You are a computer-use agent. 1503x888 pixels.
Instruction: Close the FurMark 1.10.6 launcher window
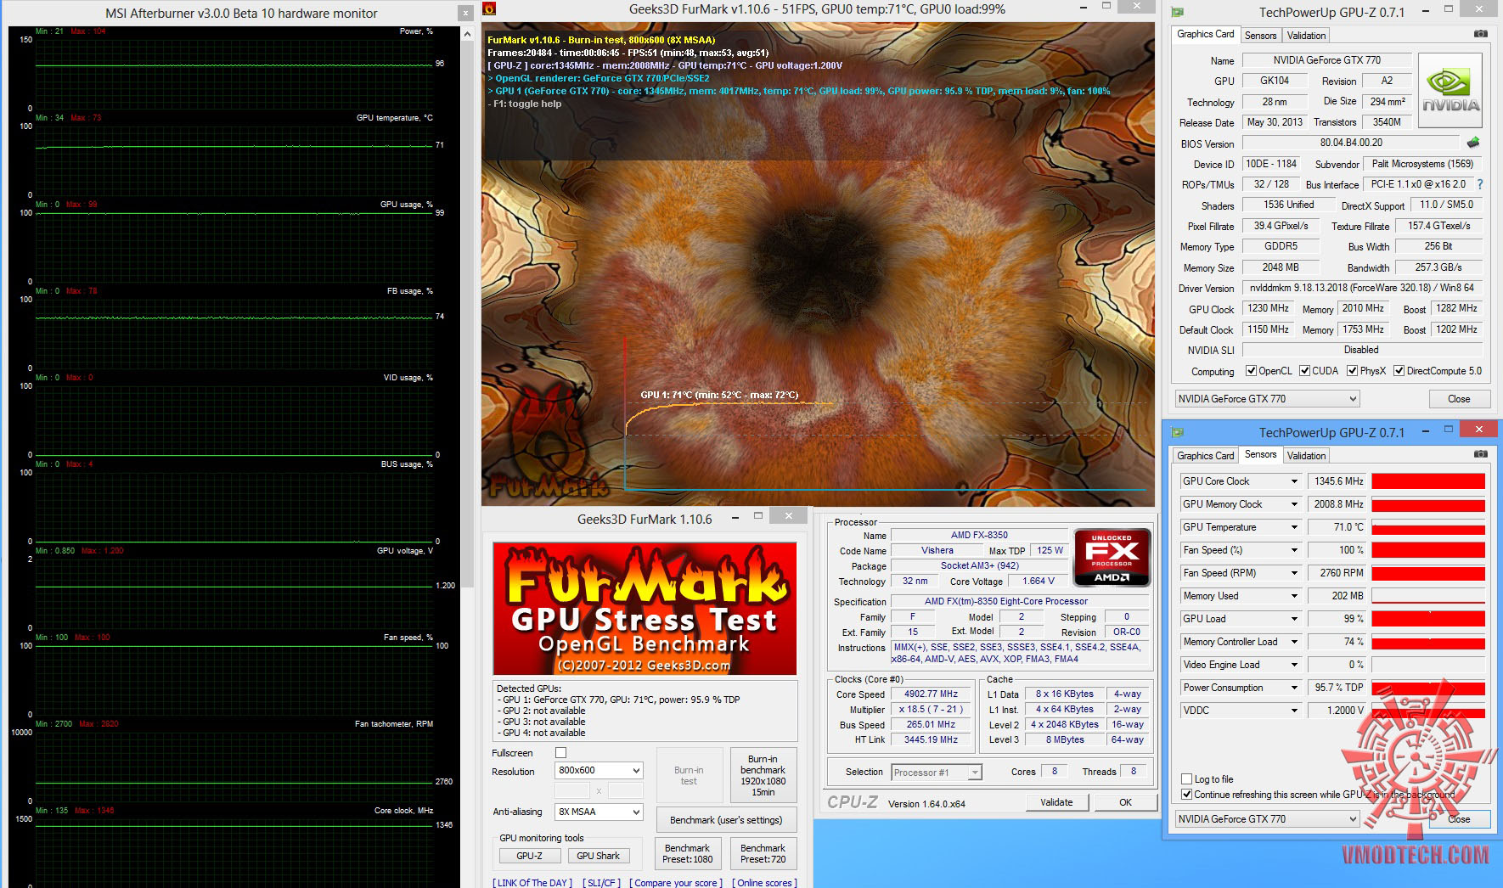coord(789,515)
